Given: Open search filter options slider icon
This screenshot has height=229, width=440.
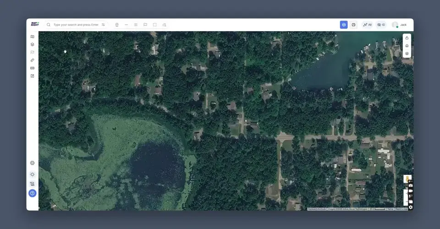Looking at the screenshot, I should pos(103,25).
